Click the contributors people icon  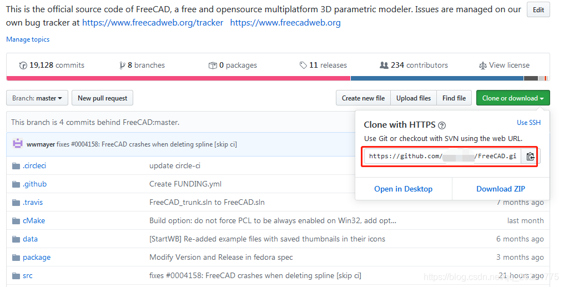point(384,66)
